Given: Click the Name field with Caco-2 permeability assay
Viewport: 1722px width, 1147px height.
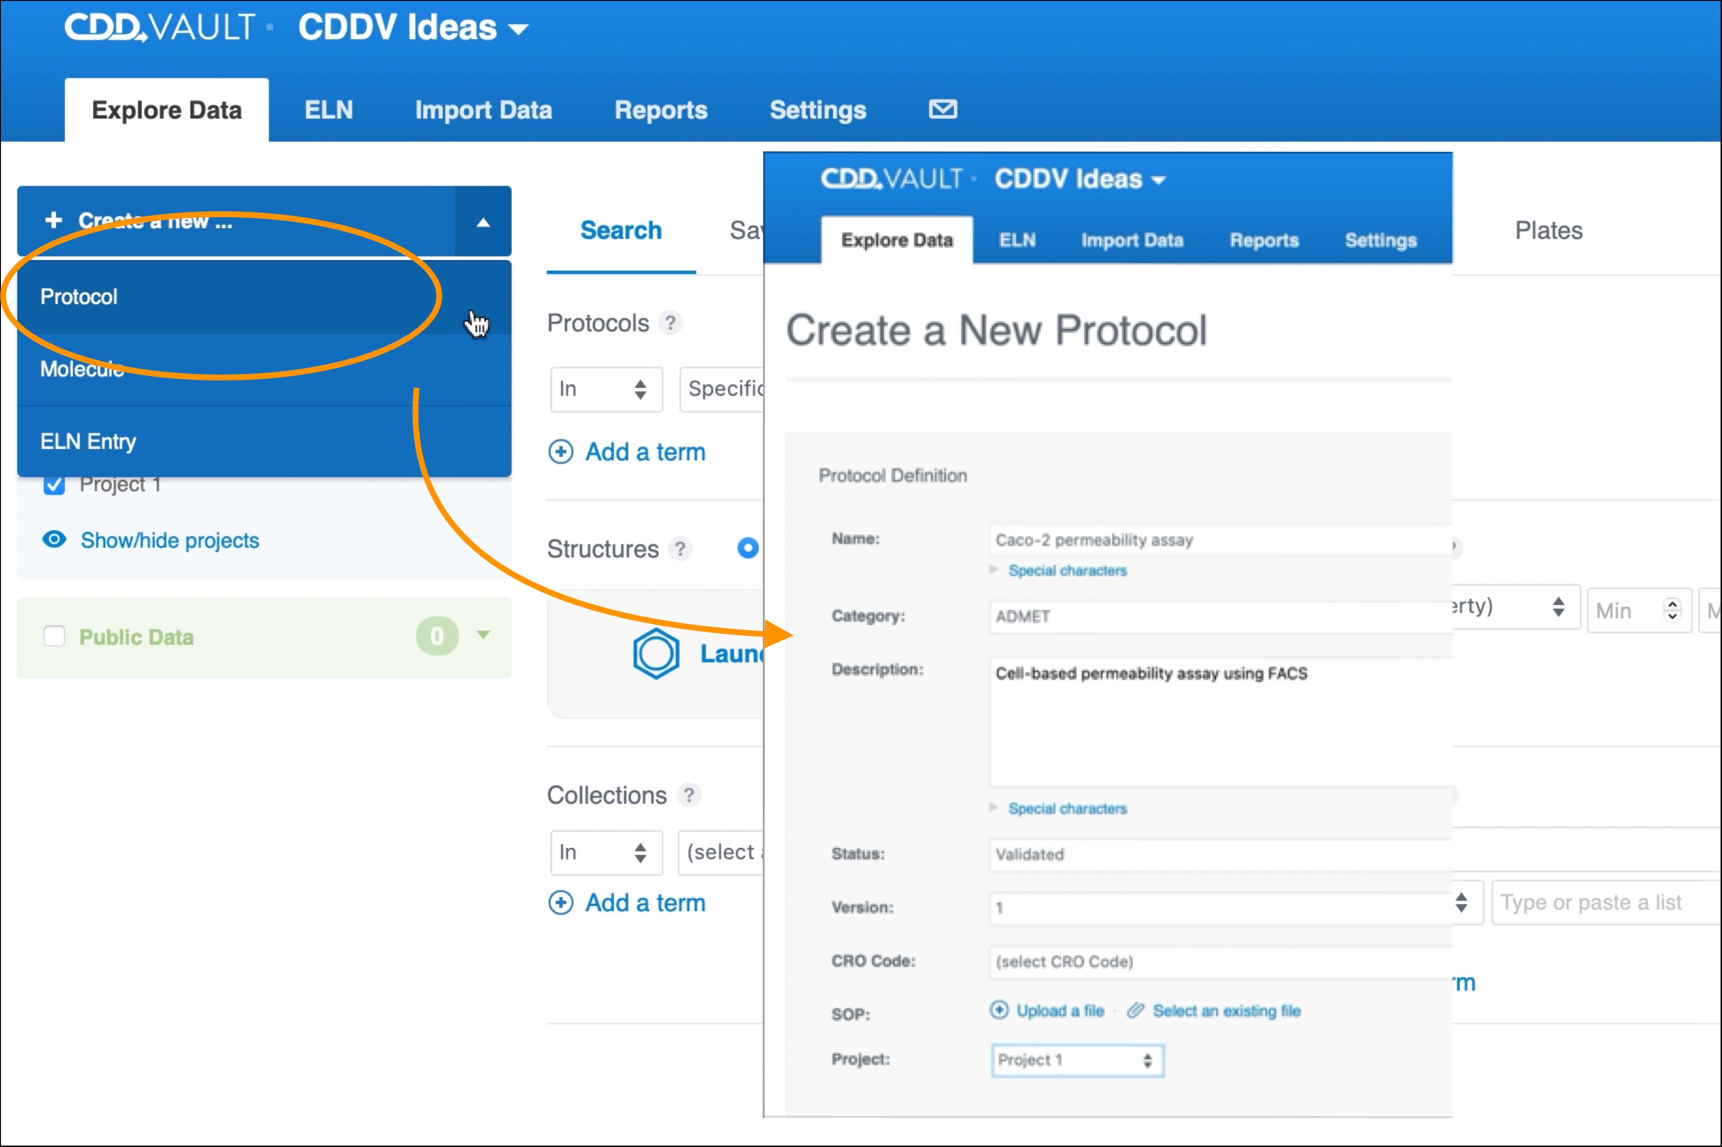Looking at the screenshot, I should 1221,540.
